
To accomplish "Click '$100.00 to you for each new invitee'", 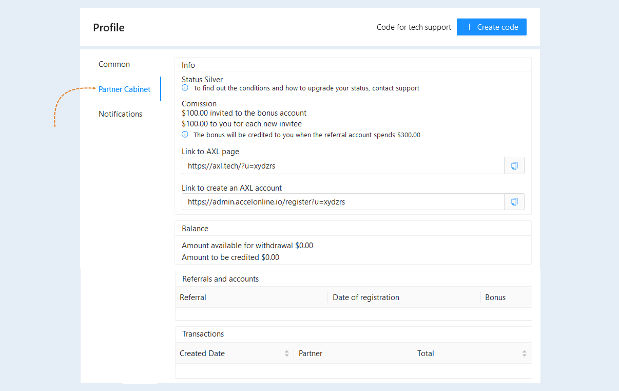I will point(242,124).
